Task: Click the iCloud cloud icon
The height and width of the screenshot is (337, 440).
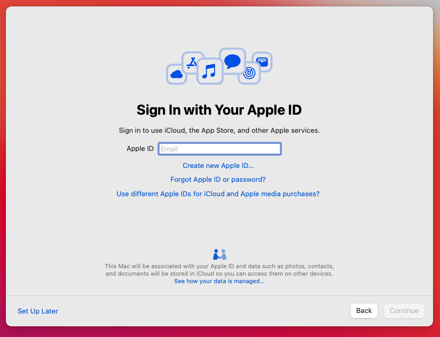Action: point(177,74)
